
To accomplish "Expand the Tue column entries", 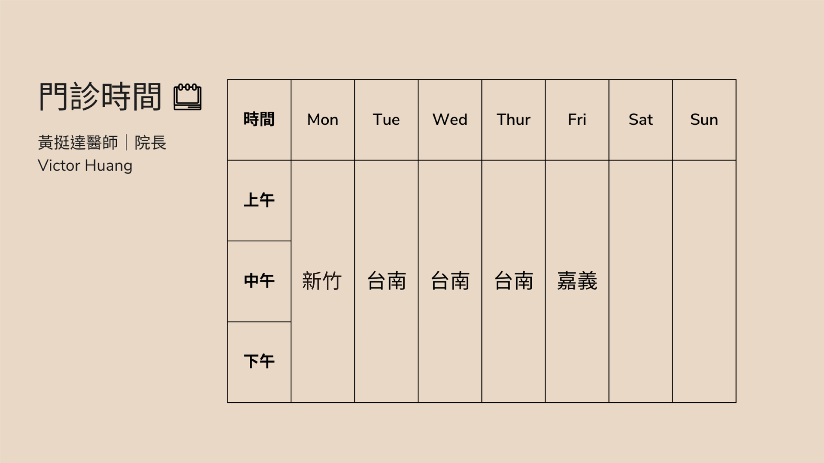I will (x=385, y=280).
